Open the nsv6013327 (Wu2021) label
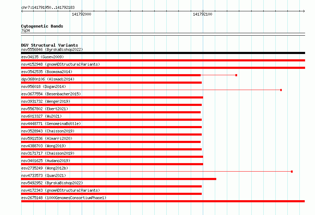Viewport: 315px width, 215px height. pos(41,116)
